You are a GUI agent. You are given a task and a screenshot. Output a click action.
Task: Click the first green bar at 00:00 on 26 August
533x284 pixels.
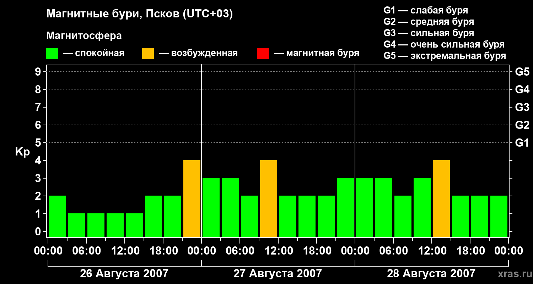pos(58,216)
